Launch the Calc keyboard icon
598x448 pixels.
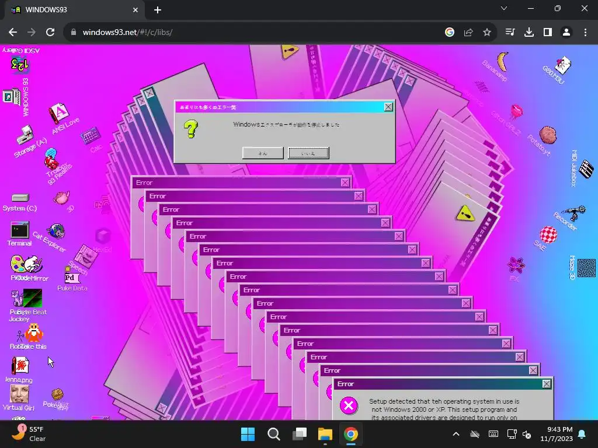pos(91,135)
